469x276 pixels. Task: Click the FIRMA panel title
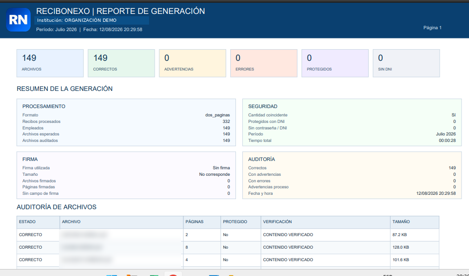30,159
